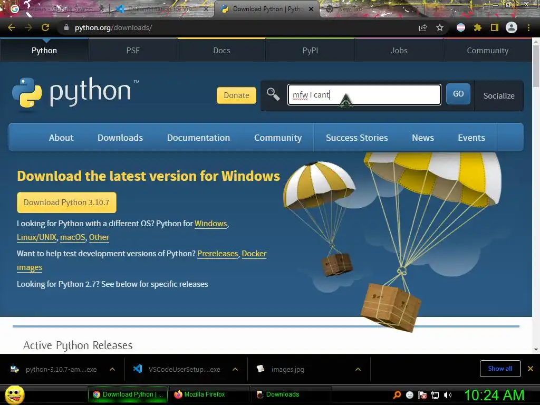Click the search text field
540x405 pixels.
tap(364, 95)
